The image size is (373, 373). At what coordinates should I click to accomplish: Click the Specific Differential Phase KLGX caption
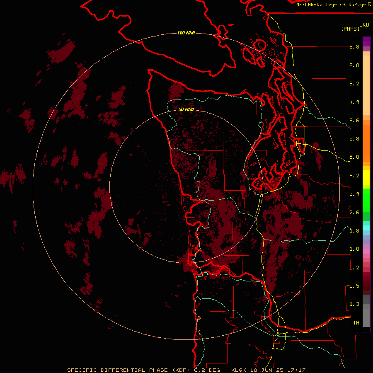click(x=186, y=370)
